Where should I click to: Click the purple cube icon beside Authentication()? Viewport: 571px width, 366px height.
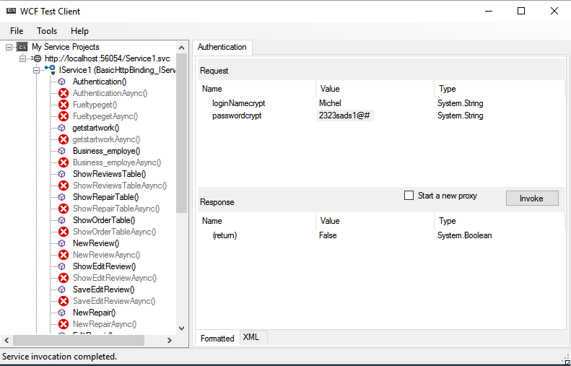click(62, 82)
